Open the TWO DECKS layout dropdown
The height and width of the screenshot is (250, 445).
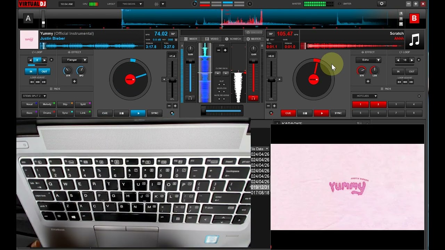131,4
